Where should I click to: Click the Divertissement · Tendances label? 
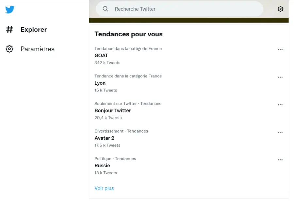pos(121,131)
